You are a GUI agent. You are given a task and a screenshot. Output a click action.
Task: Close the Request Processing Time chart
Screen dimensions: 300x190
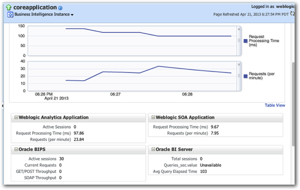click(239, 29)
